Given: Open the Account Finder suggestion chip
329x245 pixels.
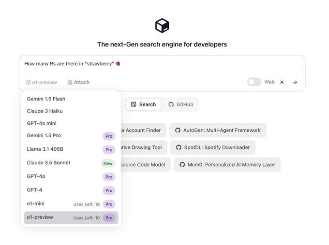Looking at the screenshot, I should pyautogui.click(x=144, y=130).
